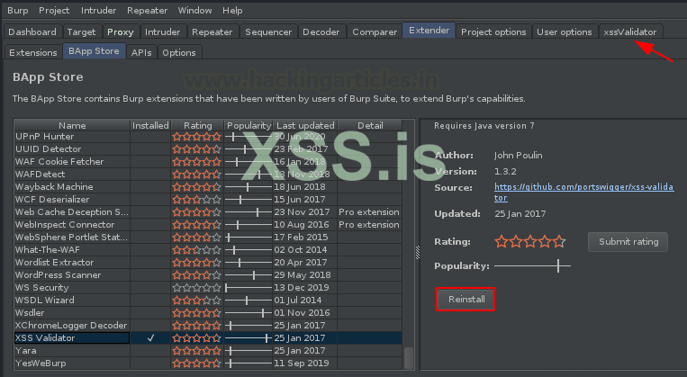687x377 pixels.
Task: Select the WSDL Wizard row
Action: 208,300
